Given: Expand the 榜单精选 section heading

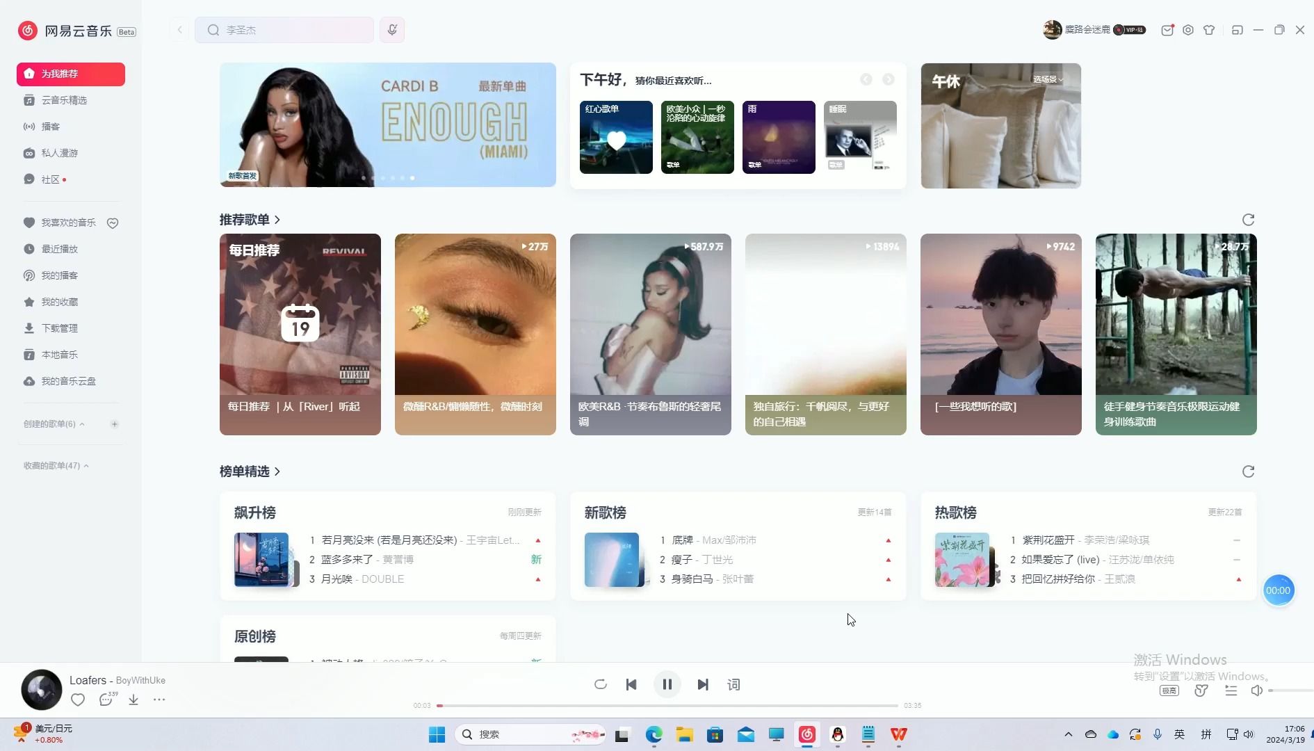Looking at the screenshot, I should (x=250, y=471).
